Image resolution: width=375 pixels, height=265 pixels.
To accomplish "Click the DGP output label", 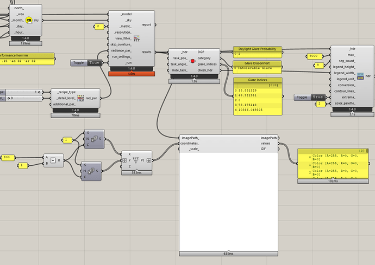I will (x=201, y=52).
